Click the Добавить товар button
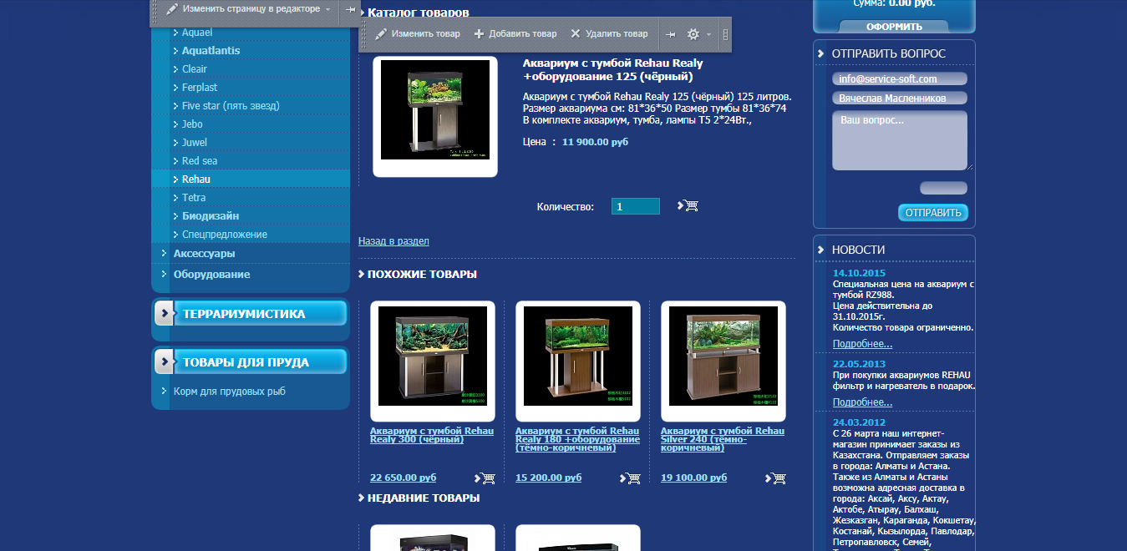1127x551 pixels. coord(515,34)
